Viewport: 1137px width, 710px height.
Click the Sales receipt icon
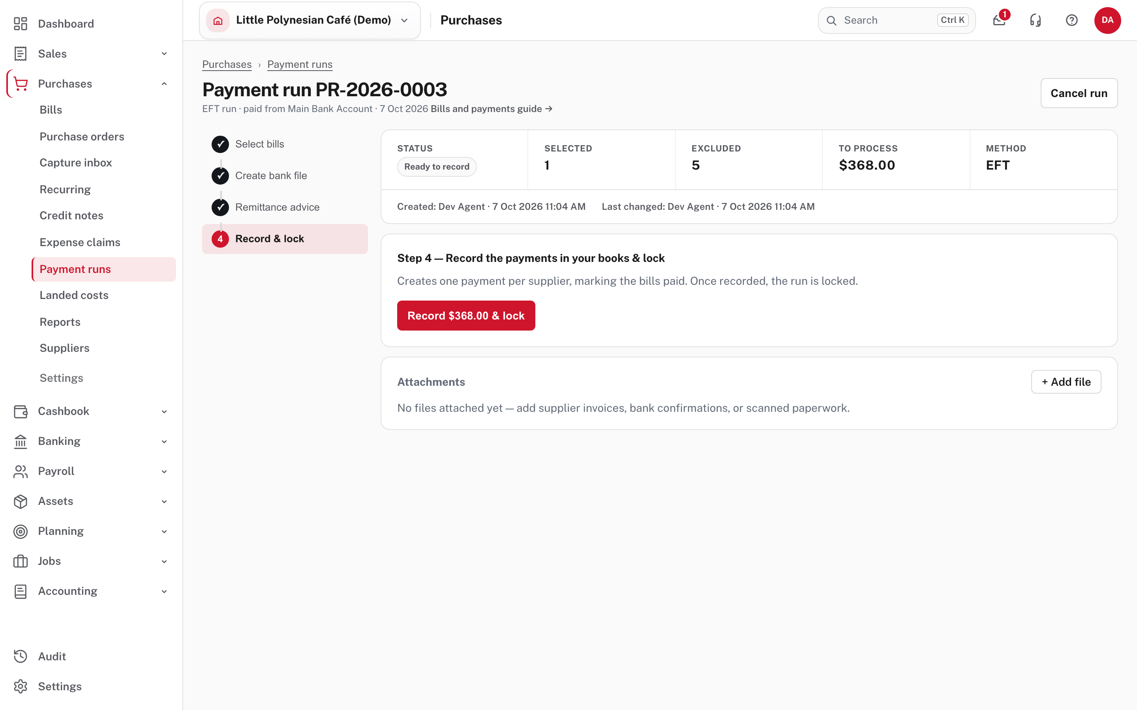(x=20, y=54)
